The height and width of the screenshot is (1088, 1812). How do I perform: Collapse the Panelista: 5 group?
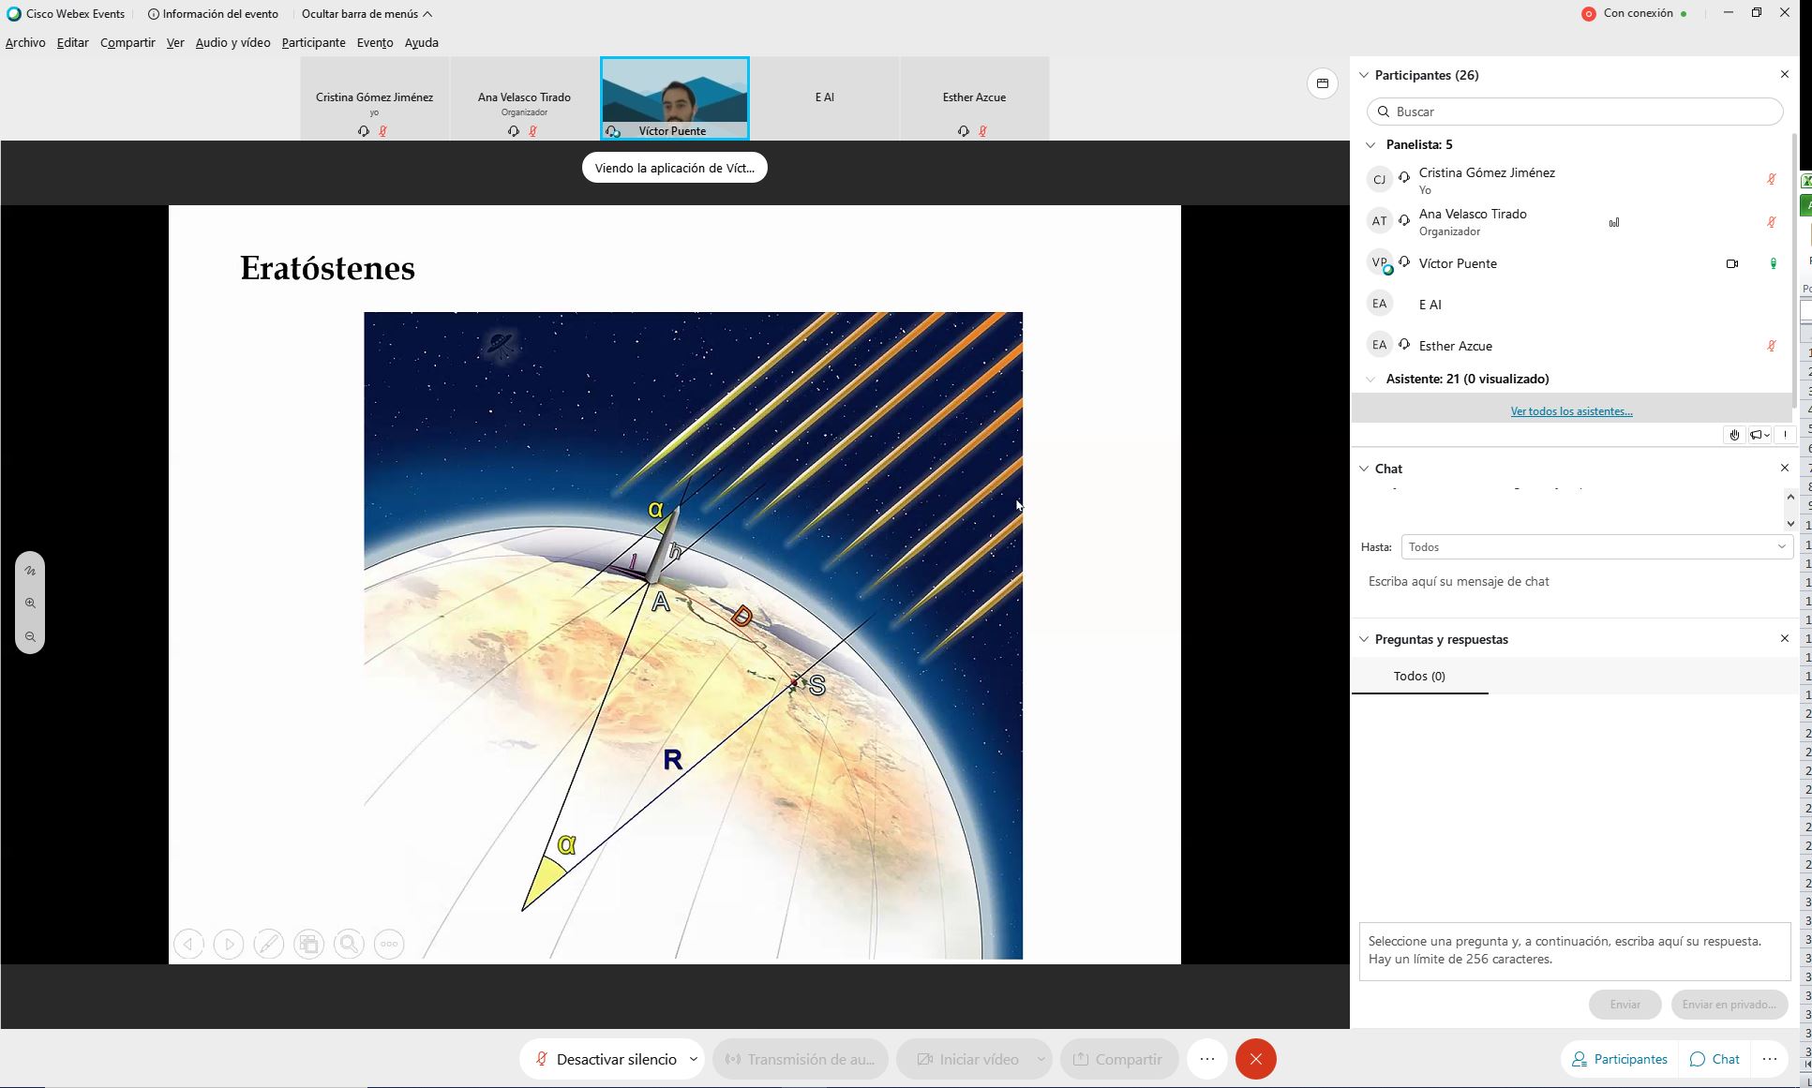tap(1370, 144)
